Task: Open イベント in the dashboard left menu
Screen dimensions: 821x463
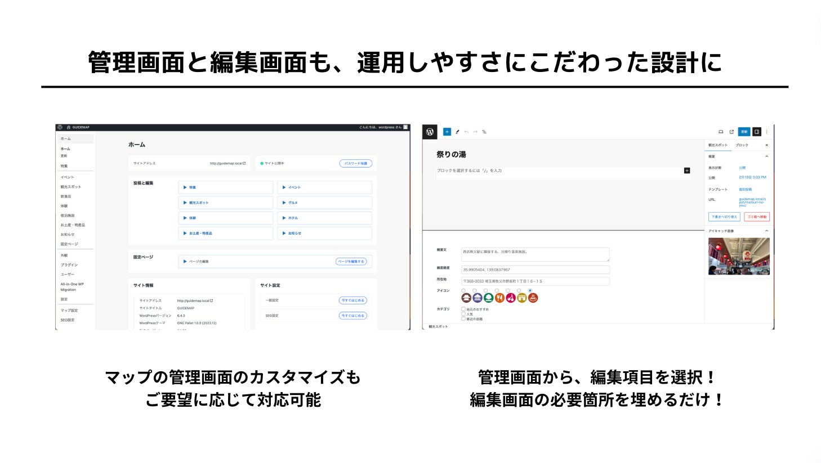Action: [68, 177]
